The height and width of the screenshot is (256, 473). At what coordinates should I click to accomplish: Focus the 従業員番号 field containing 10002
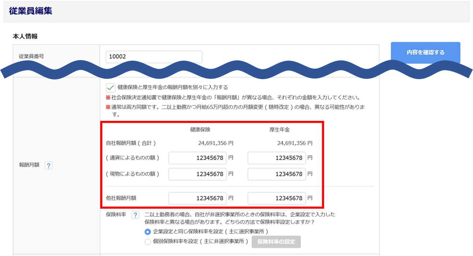154,57
